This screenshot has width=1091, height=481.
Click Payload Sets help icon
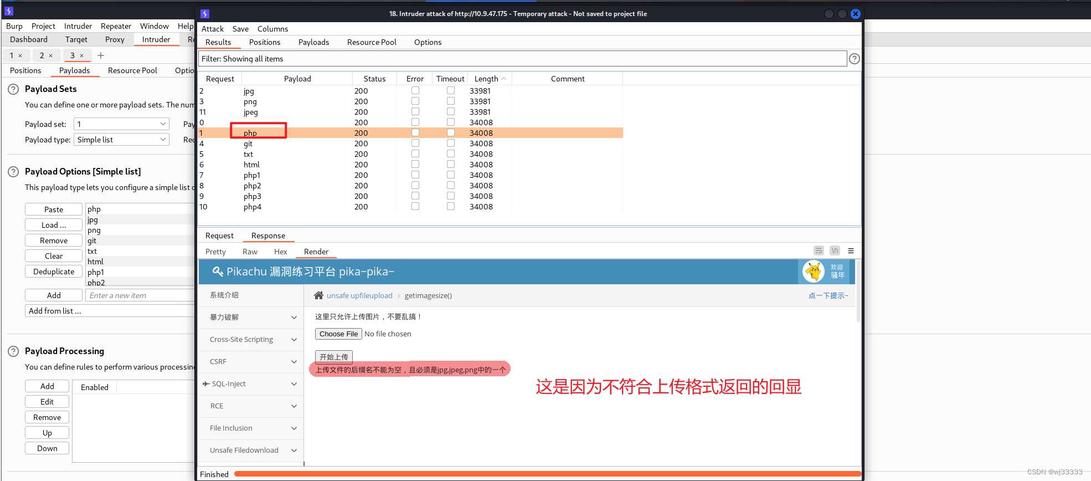point(13,89)
